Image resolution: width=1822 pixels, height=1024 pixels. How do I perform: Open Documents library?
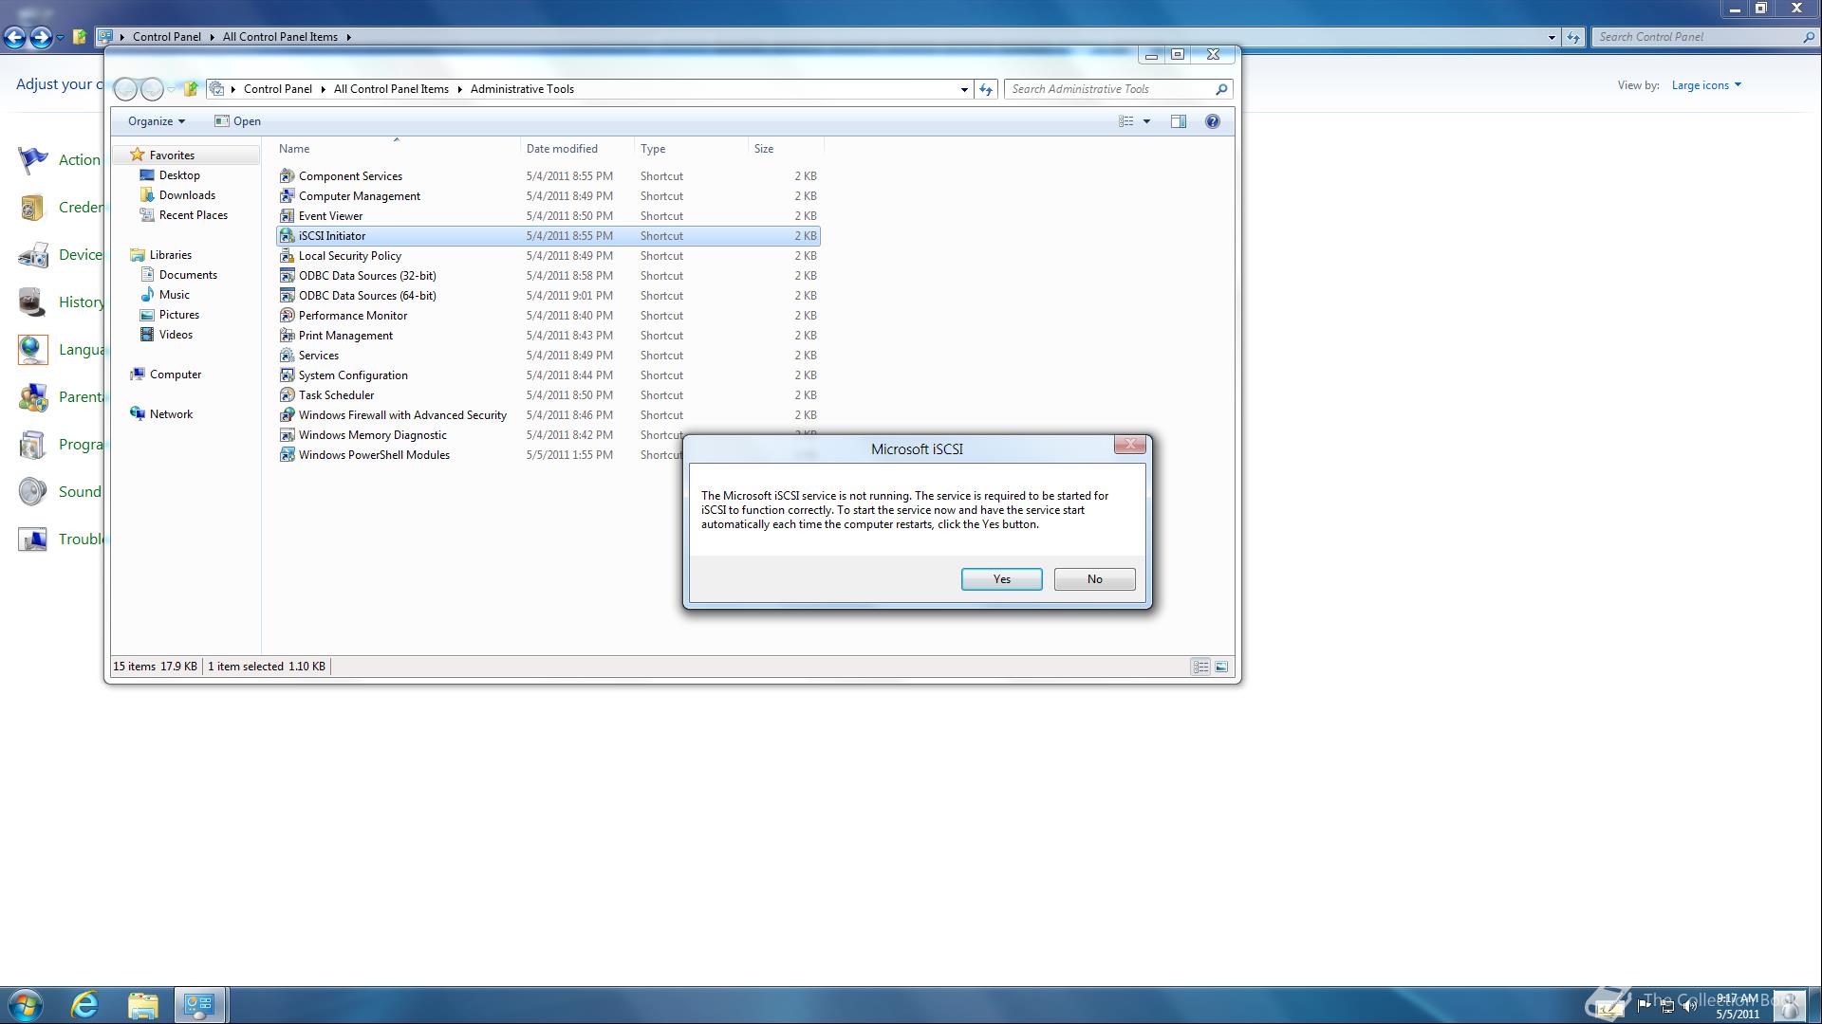[188, 275]
